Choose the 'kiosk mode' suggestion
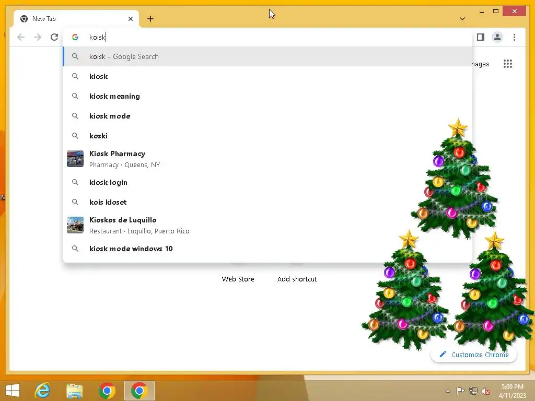 pyautogui.click(x=267, y=116)
